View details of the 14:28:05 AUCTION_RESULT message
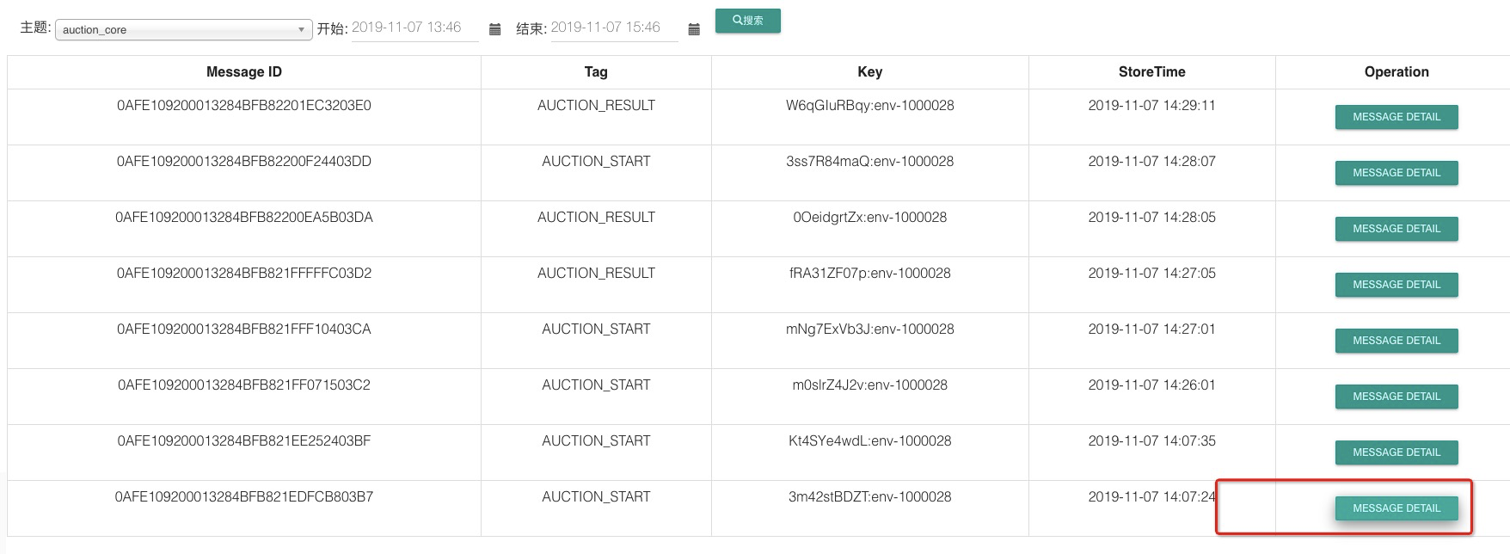 (x=1395, y=229)
